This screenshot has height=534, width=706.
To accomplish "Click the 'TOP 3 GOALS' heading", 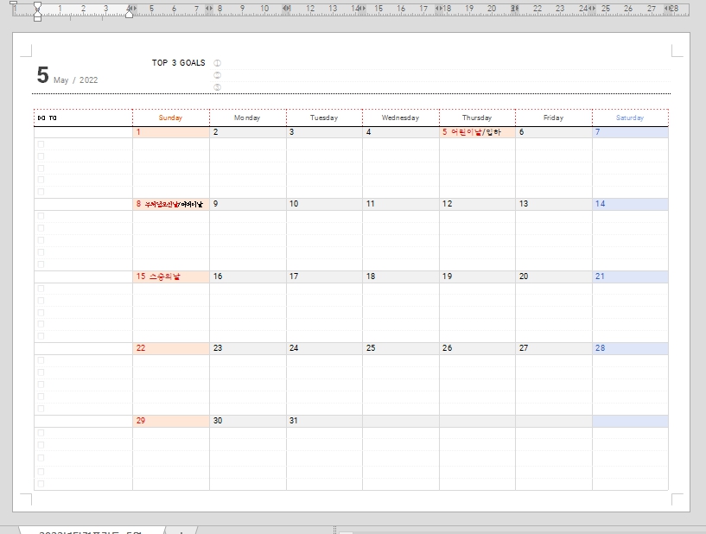I will pyautogui.click(x=178, y=62).
